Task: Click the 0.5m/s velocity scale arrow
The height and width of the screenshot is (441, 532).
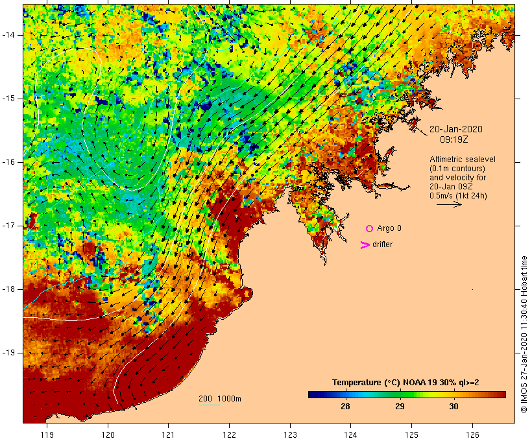Action: (x=449, y=204)
